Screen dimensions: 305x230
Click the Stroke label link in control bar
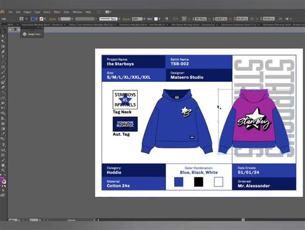pos(52,19)
